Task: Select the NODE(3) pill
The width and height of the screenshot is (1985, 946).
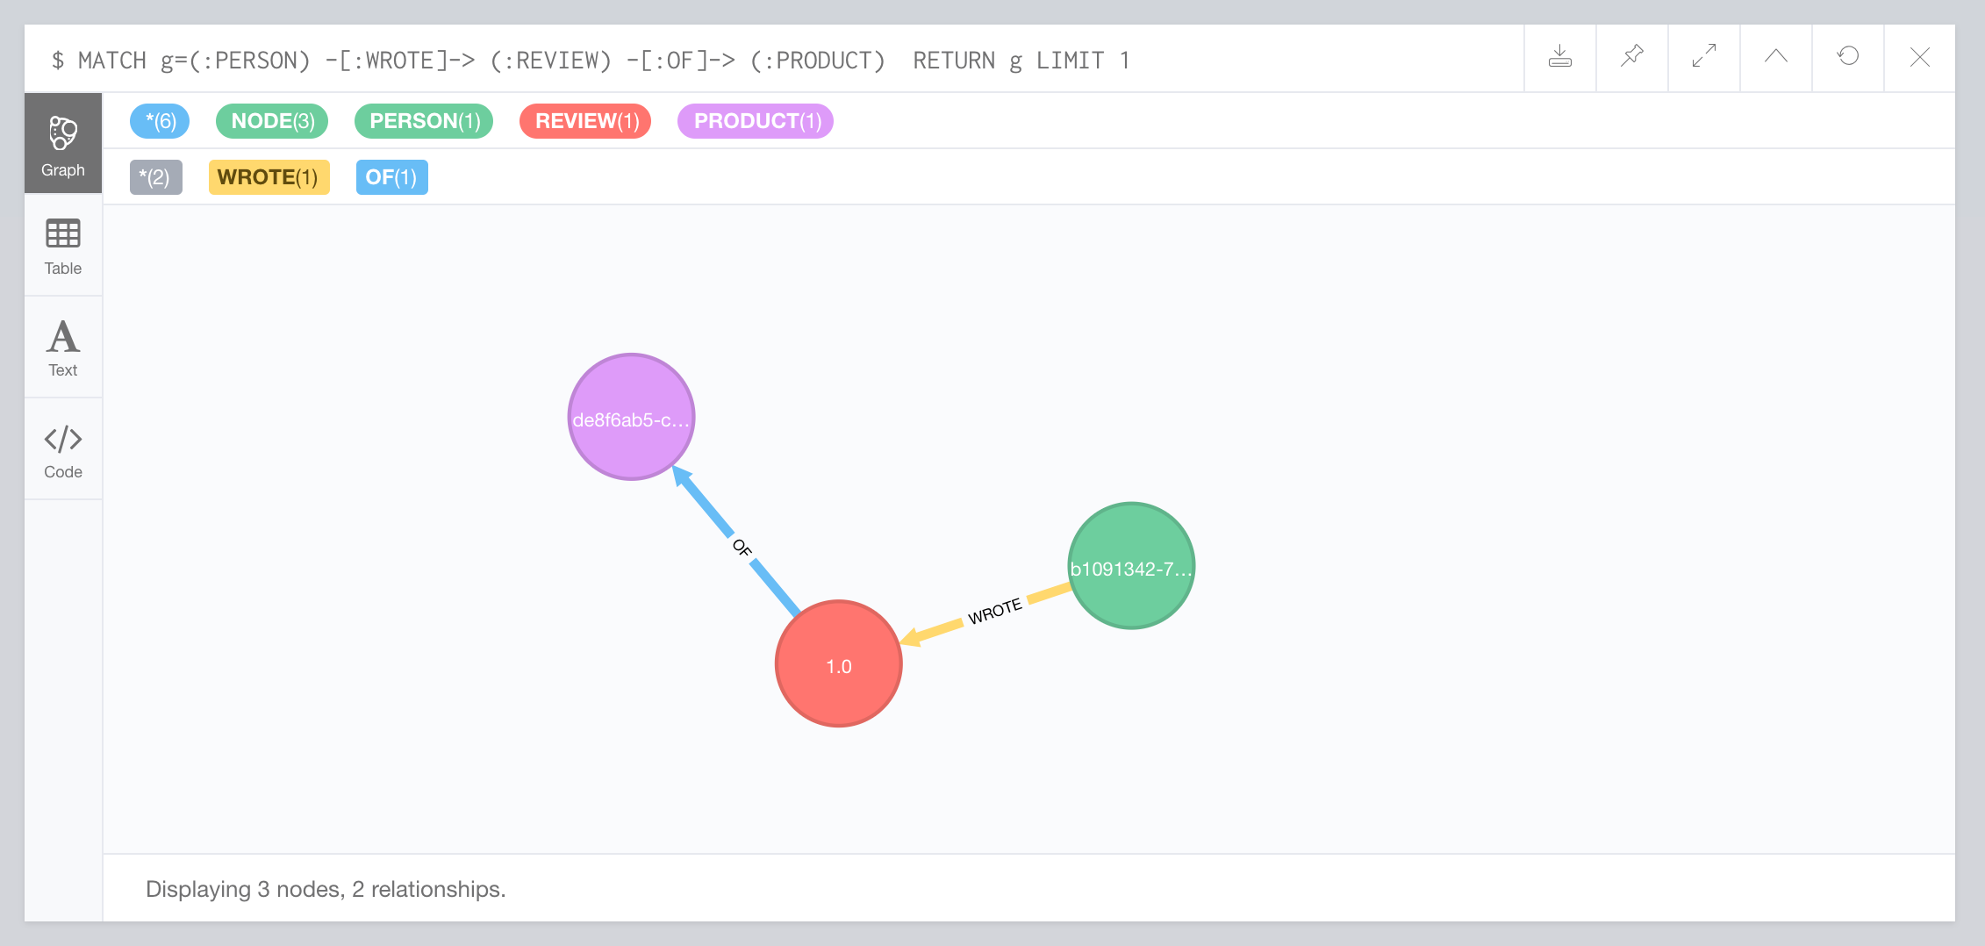Action: pos(271,120)
